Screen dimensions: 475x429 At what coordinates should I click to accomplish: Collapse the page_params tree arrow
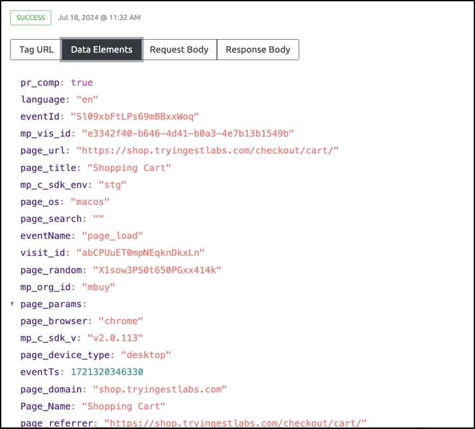(13, 304)
